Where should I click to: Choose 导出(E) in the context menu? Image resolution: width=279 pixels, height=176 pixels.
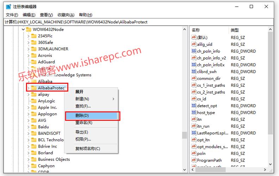pyautogui.click(x=92, y=132)
